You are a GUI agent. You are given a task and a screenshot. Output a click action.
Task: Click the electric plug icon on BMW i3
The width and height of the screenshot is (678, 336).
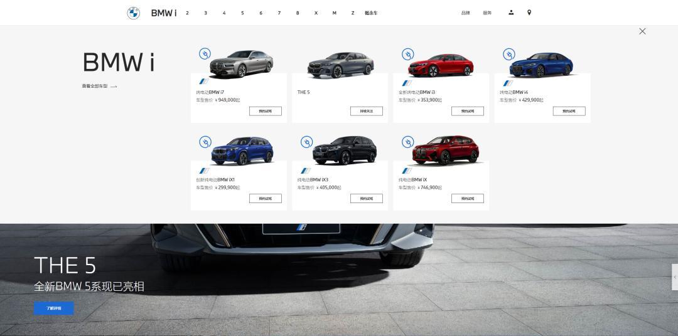pos(407,54)
